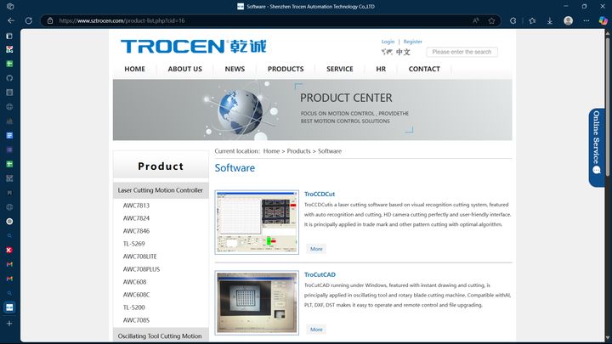Click the TROCEN logo
Image resolution: width=612 pixels, height=344 pixels.
[194, 47]
